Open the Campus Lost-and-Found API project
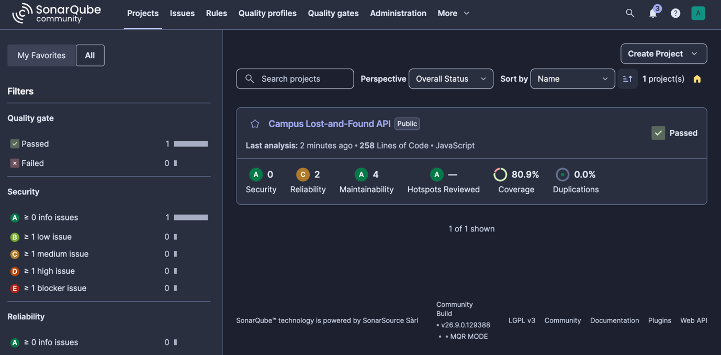This screenshot has height=355, width=721. pyautogui.click(x=329, y=124)
